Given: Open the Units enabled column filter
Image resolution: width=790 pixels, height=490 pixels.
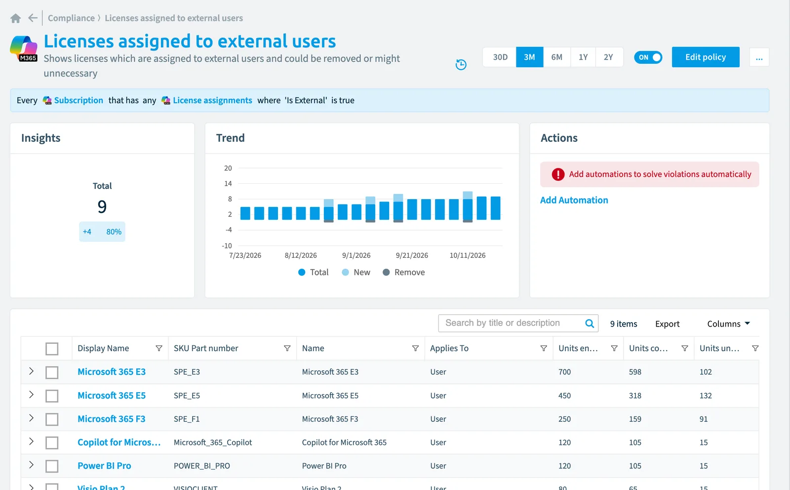Looking at the screenshot, I should pos(614,348).
